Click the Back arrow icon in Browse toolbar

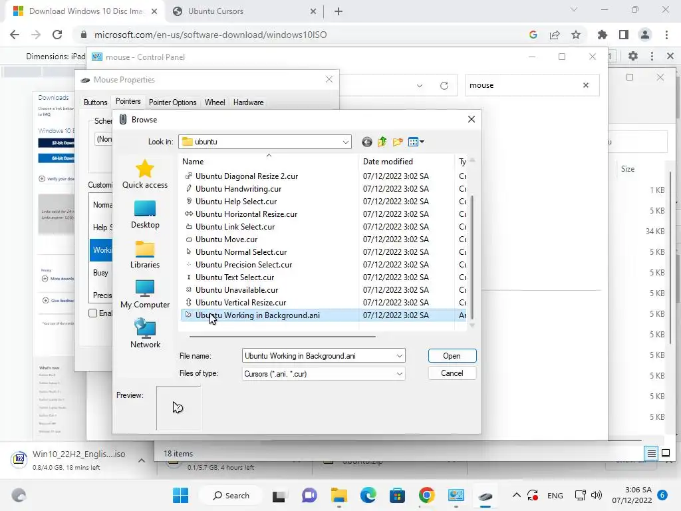pos(367,142)
